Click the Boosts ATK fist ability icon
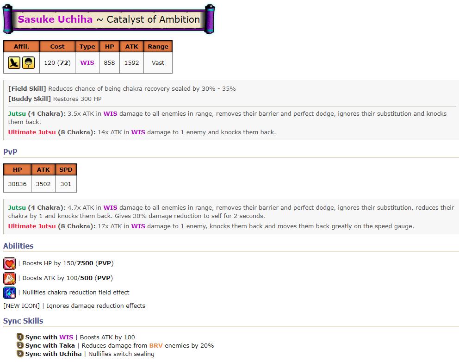This screenshot has width=459, height=362. [9, 278]
